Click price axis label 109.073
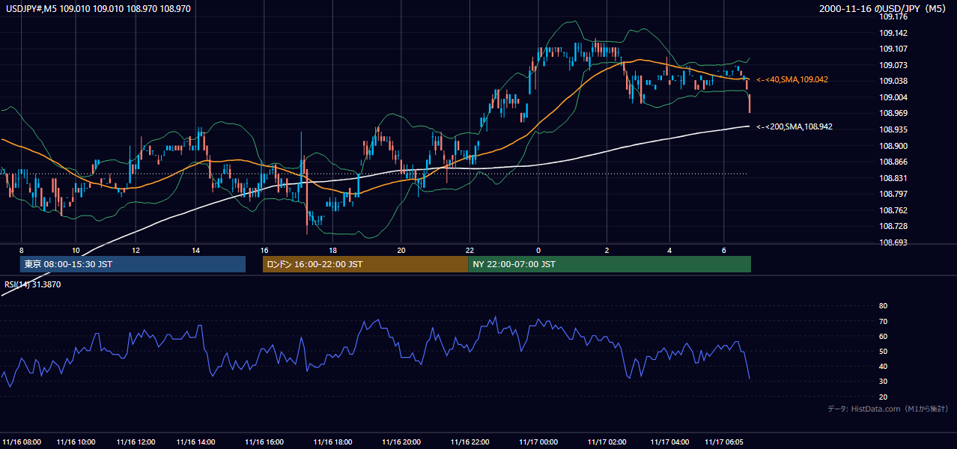This screenshot has height=449, width=957. coord(893,65)
